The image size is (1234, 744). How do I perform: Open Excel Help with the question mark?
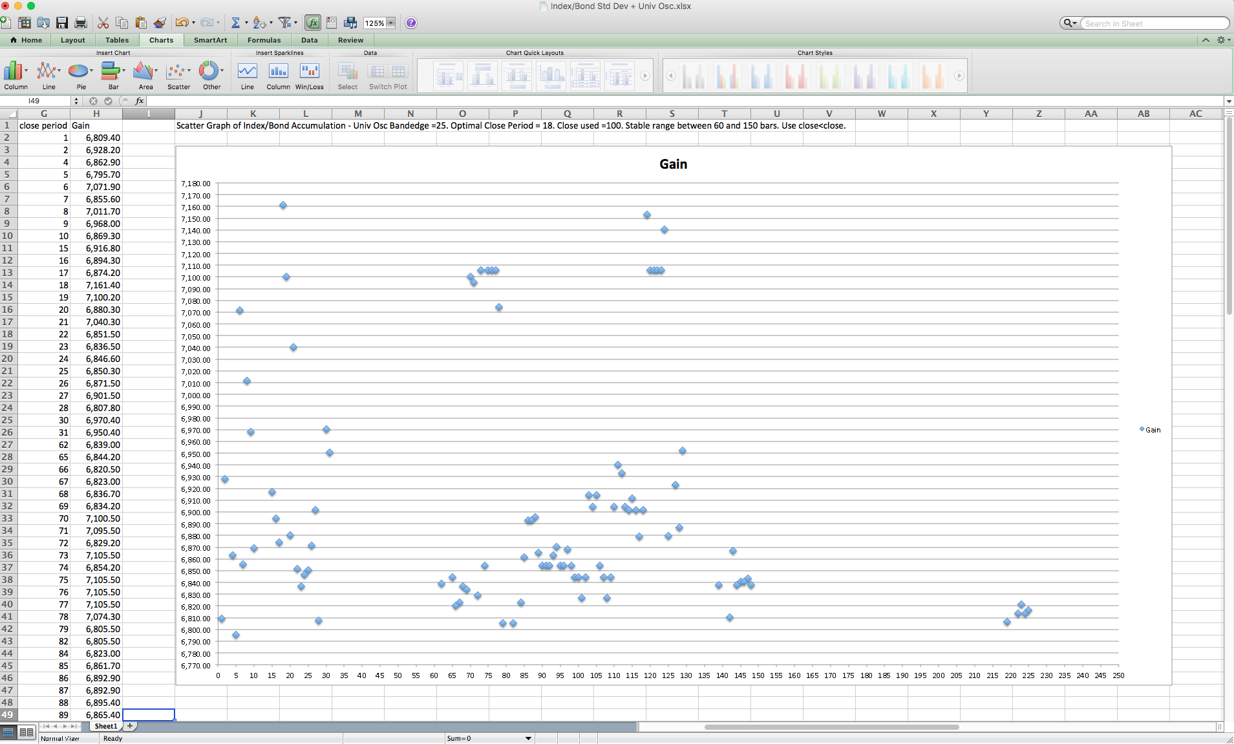tap(411, 23)
